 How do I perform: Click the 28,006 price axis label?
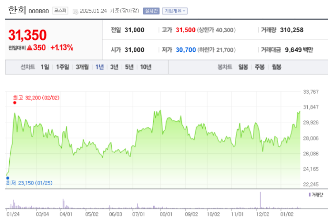tap(311, 138)
